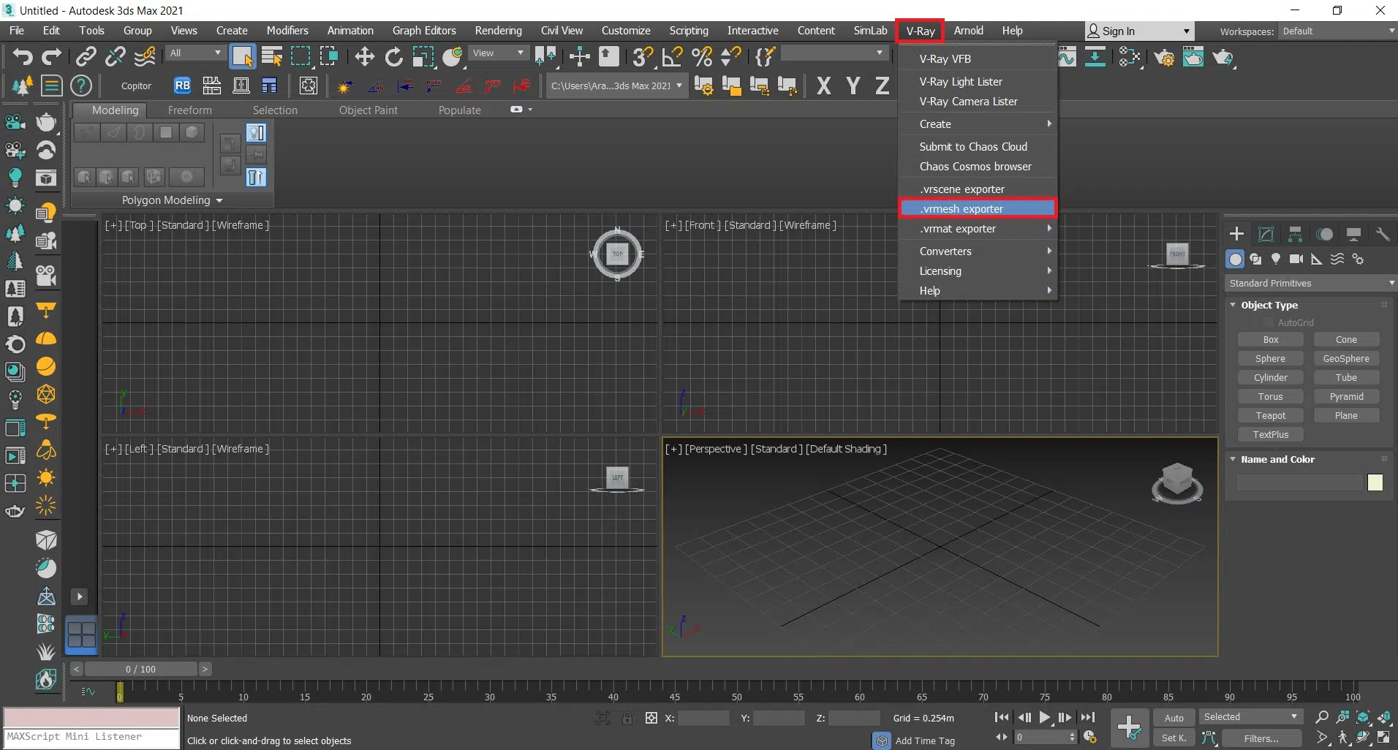This screenshot has width=1398, height=750.
Task: Click the Play Animation button
Action: (x=1045, y=718)
